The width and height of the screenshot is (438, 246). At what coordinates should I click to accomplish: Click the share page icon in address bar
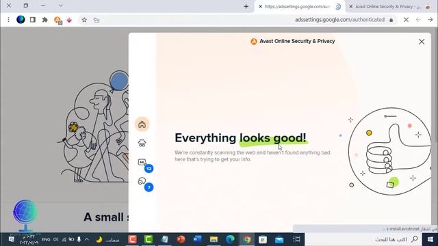[x=96, y=20]
